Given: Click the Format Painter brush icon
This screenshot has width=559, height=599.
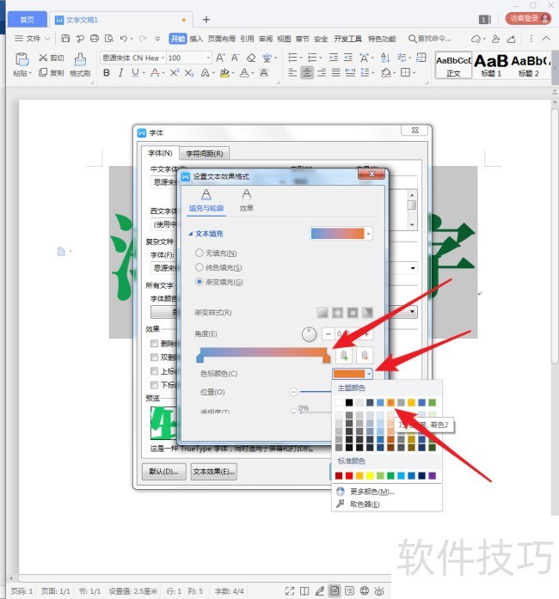Looking at the screenshot, I should 80,59.
